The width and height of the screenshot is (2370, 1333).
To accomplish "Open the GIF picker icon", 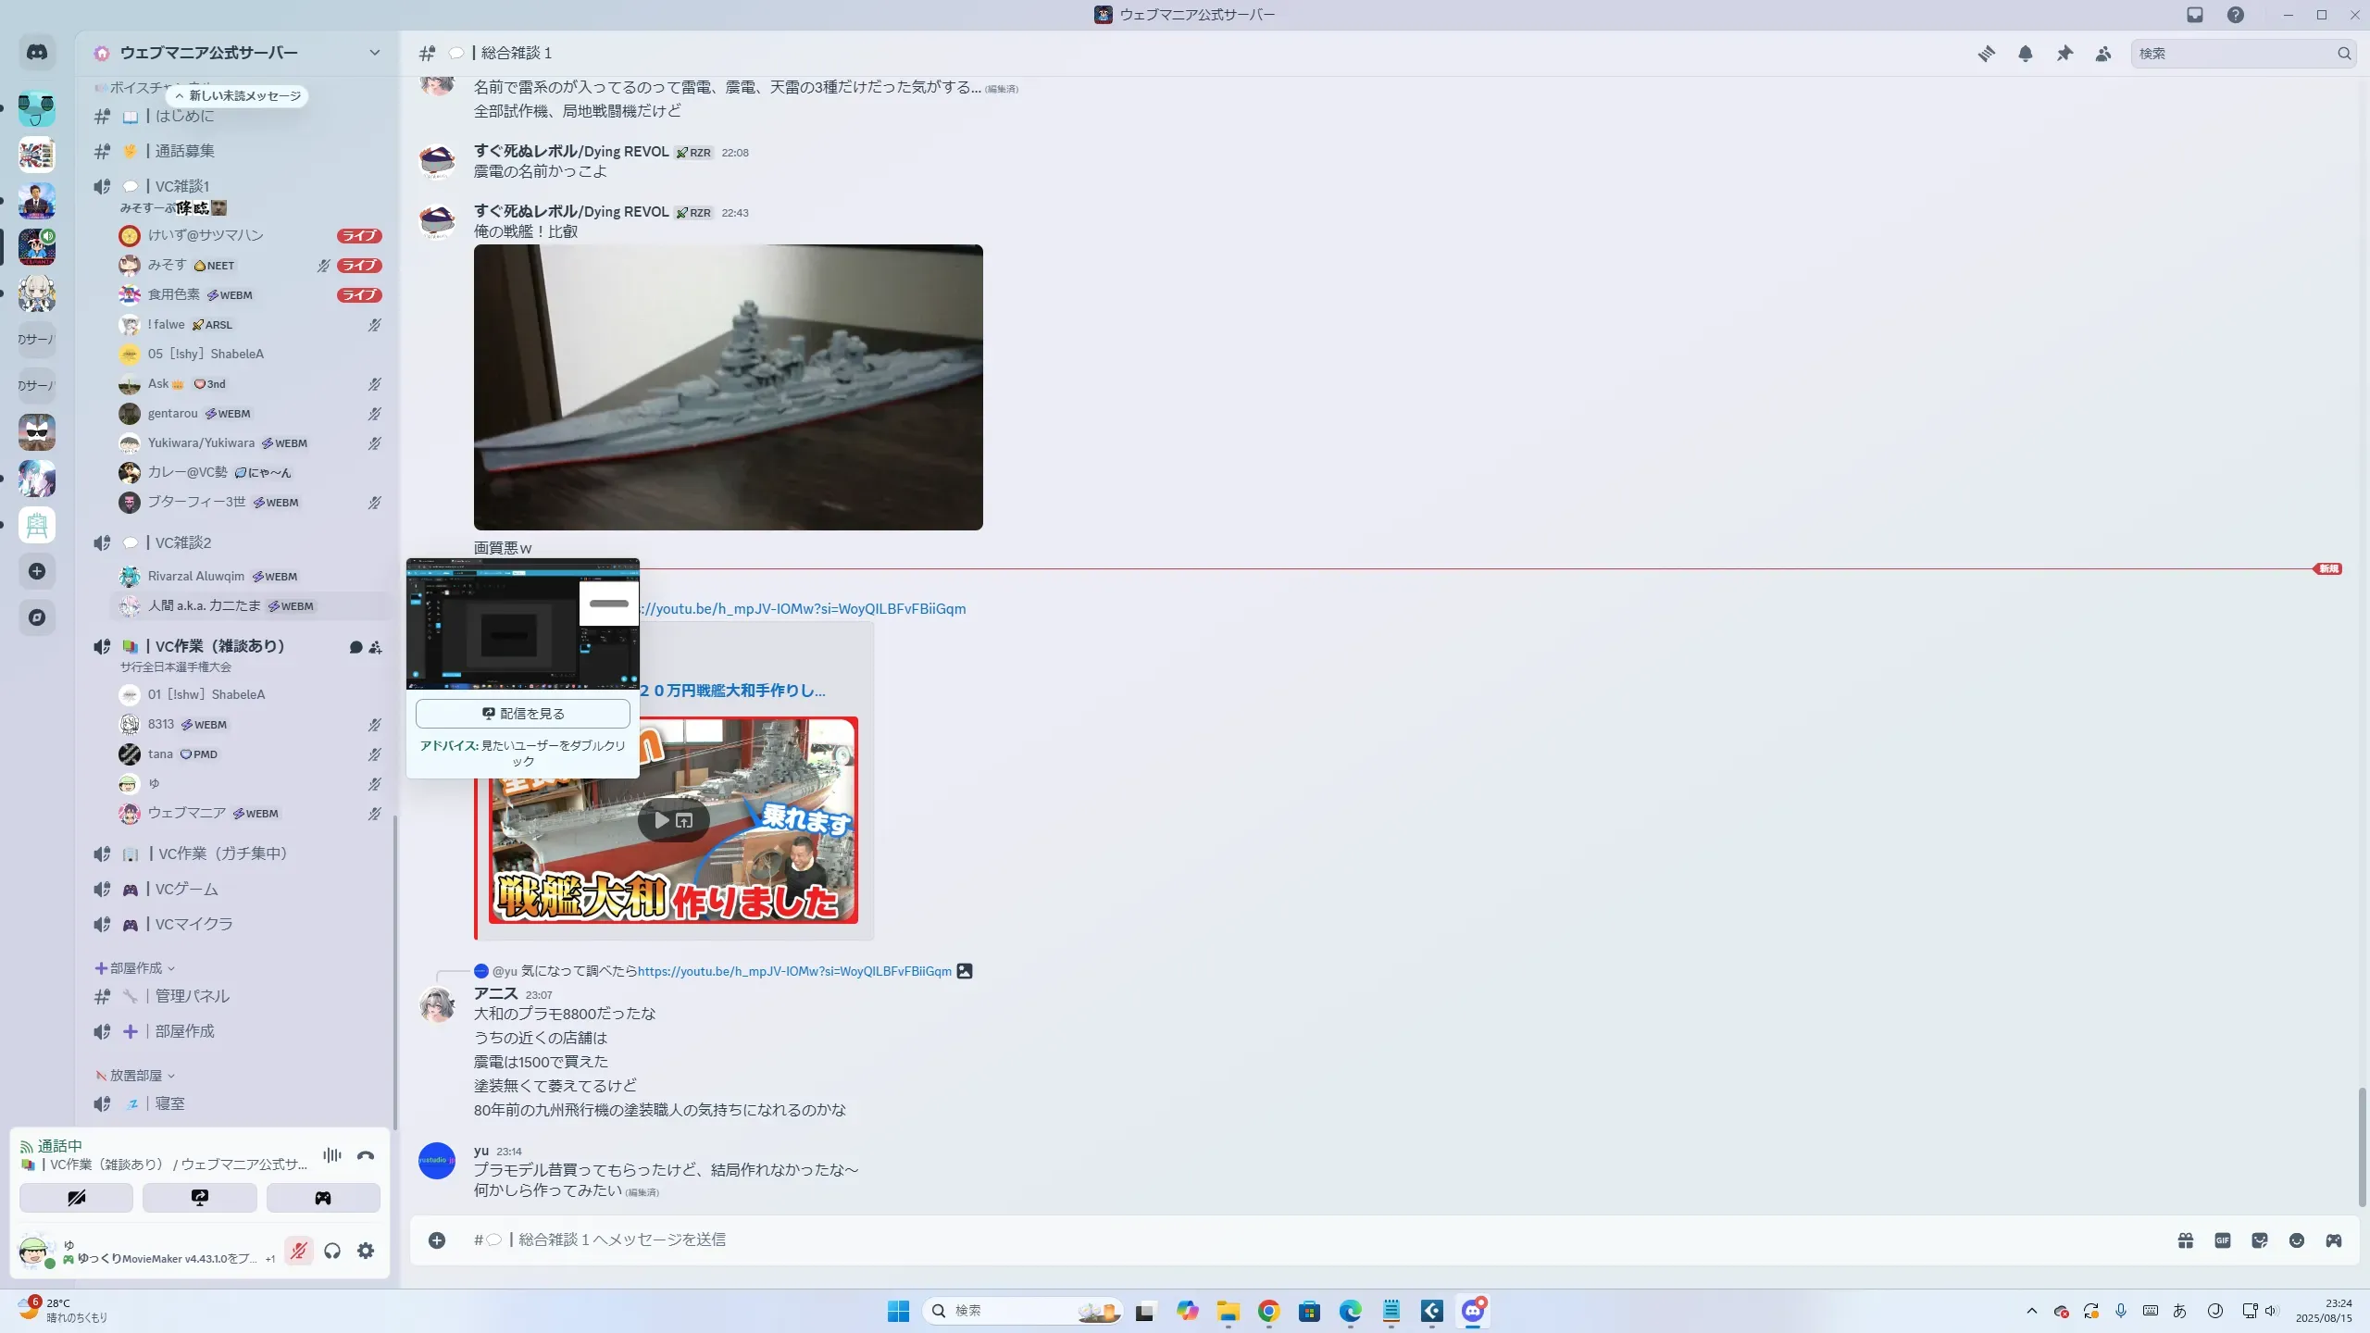I will (2223, 1240).
